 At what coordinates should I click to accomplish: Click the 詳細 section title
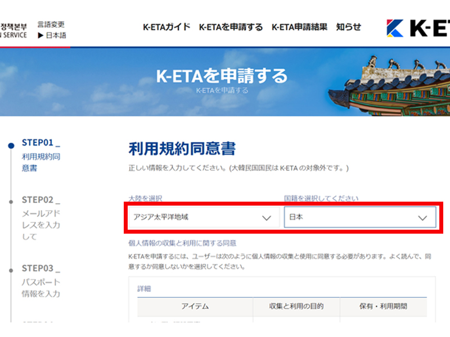coord(144,289)
